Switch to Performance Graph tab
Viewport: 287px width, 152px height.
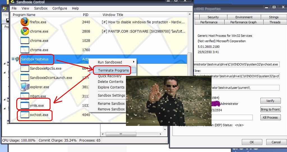(x=243, y=22)
